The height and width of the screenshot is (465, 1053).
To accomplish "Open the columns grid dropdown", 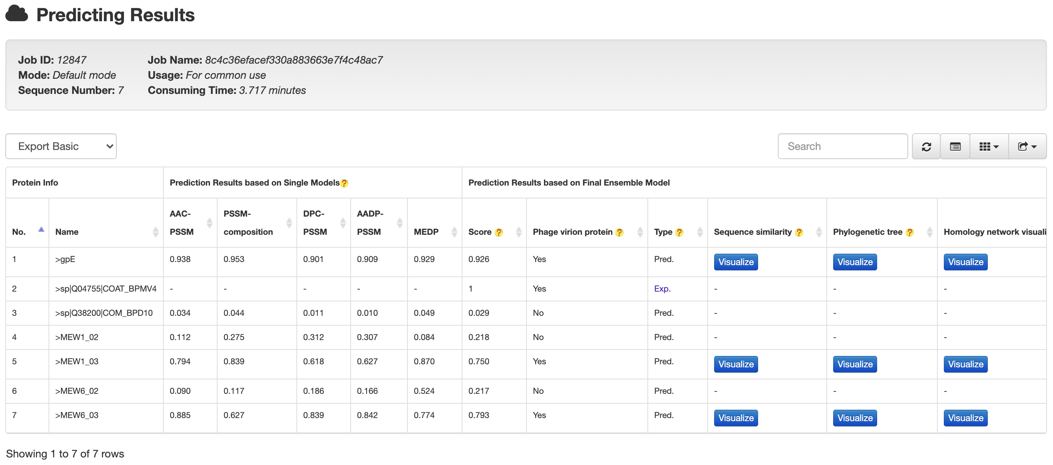I will [x=989, y=147].
